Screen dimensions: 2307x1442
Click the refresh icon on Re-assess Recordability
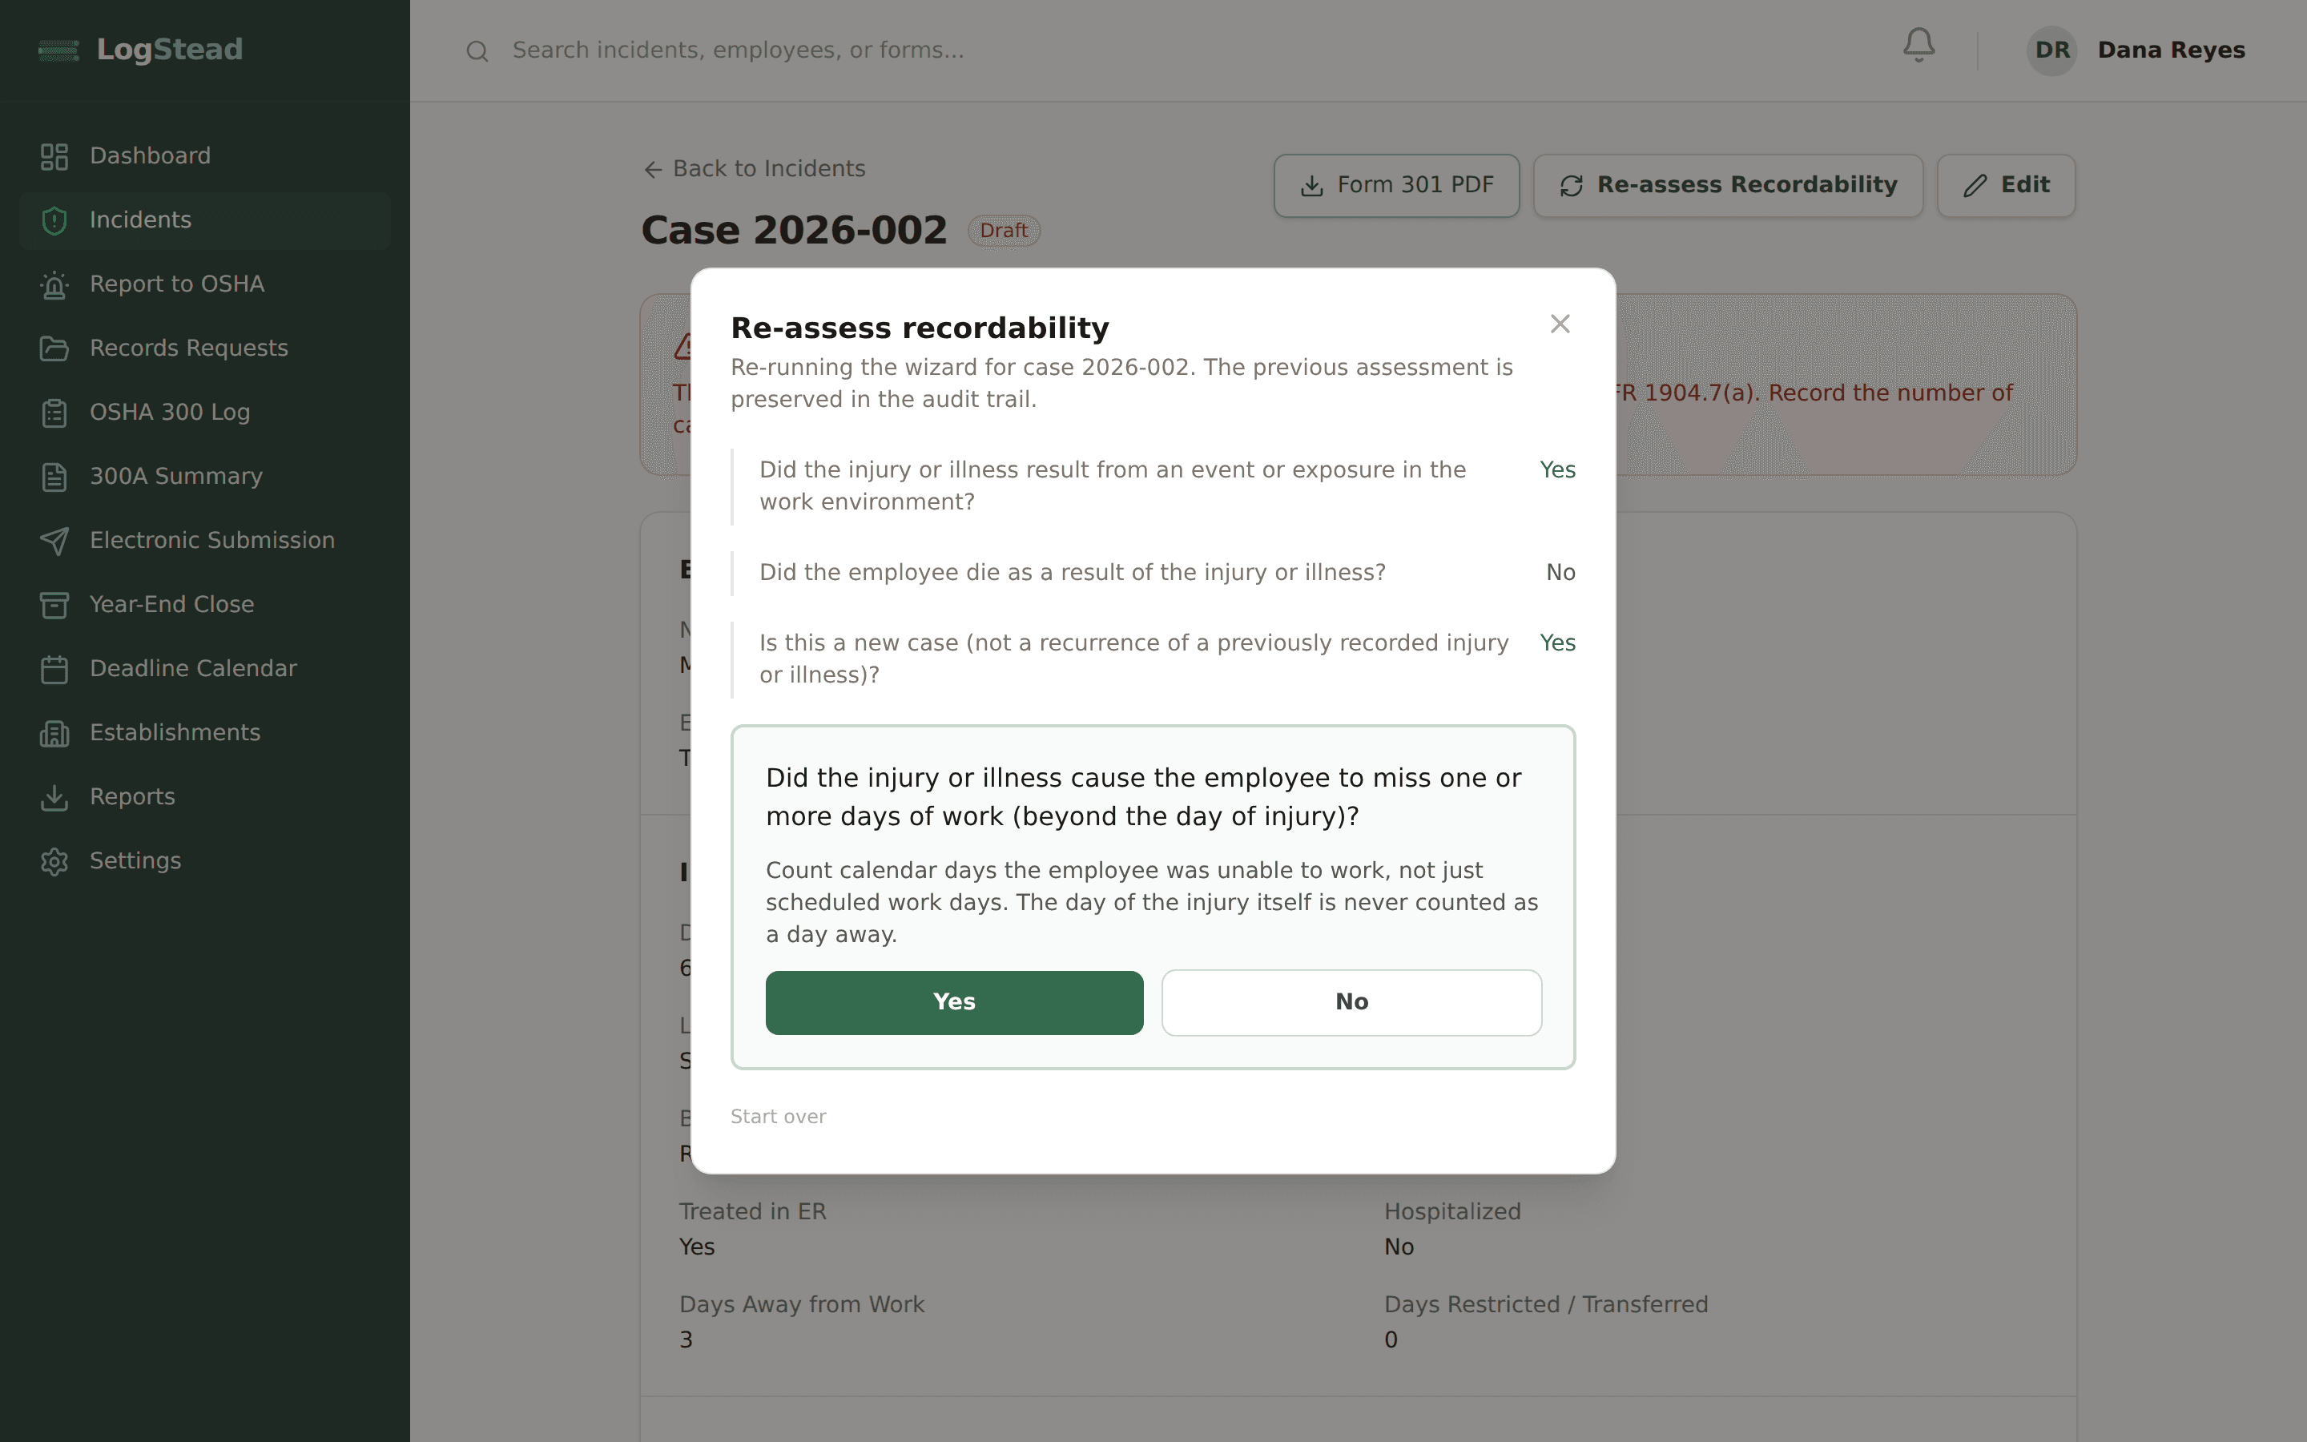1571,186
